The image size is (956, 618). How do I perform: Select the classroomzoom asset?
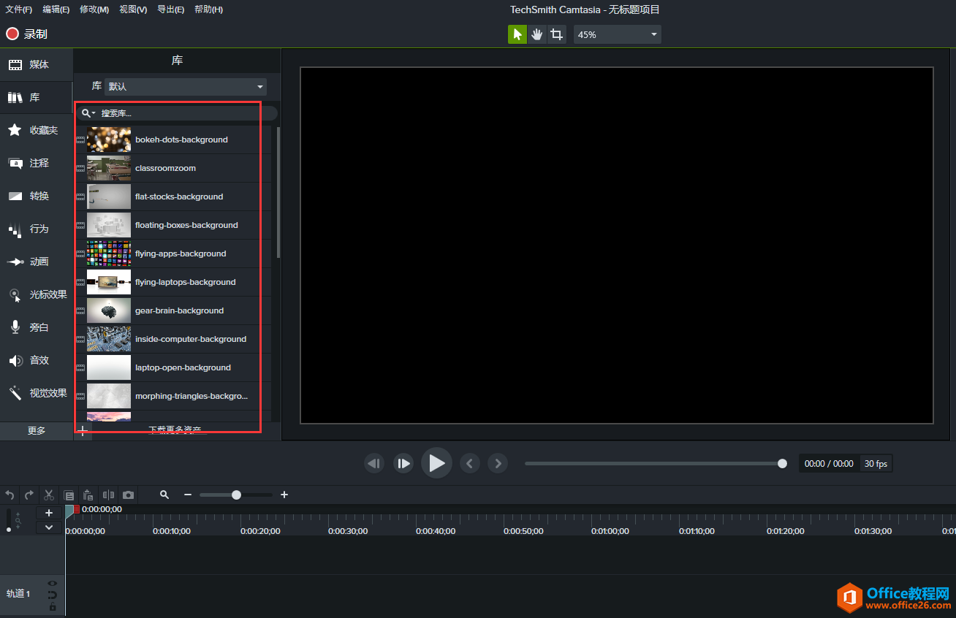click(172, 168)
